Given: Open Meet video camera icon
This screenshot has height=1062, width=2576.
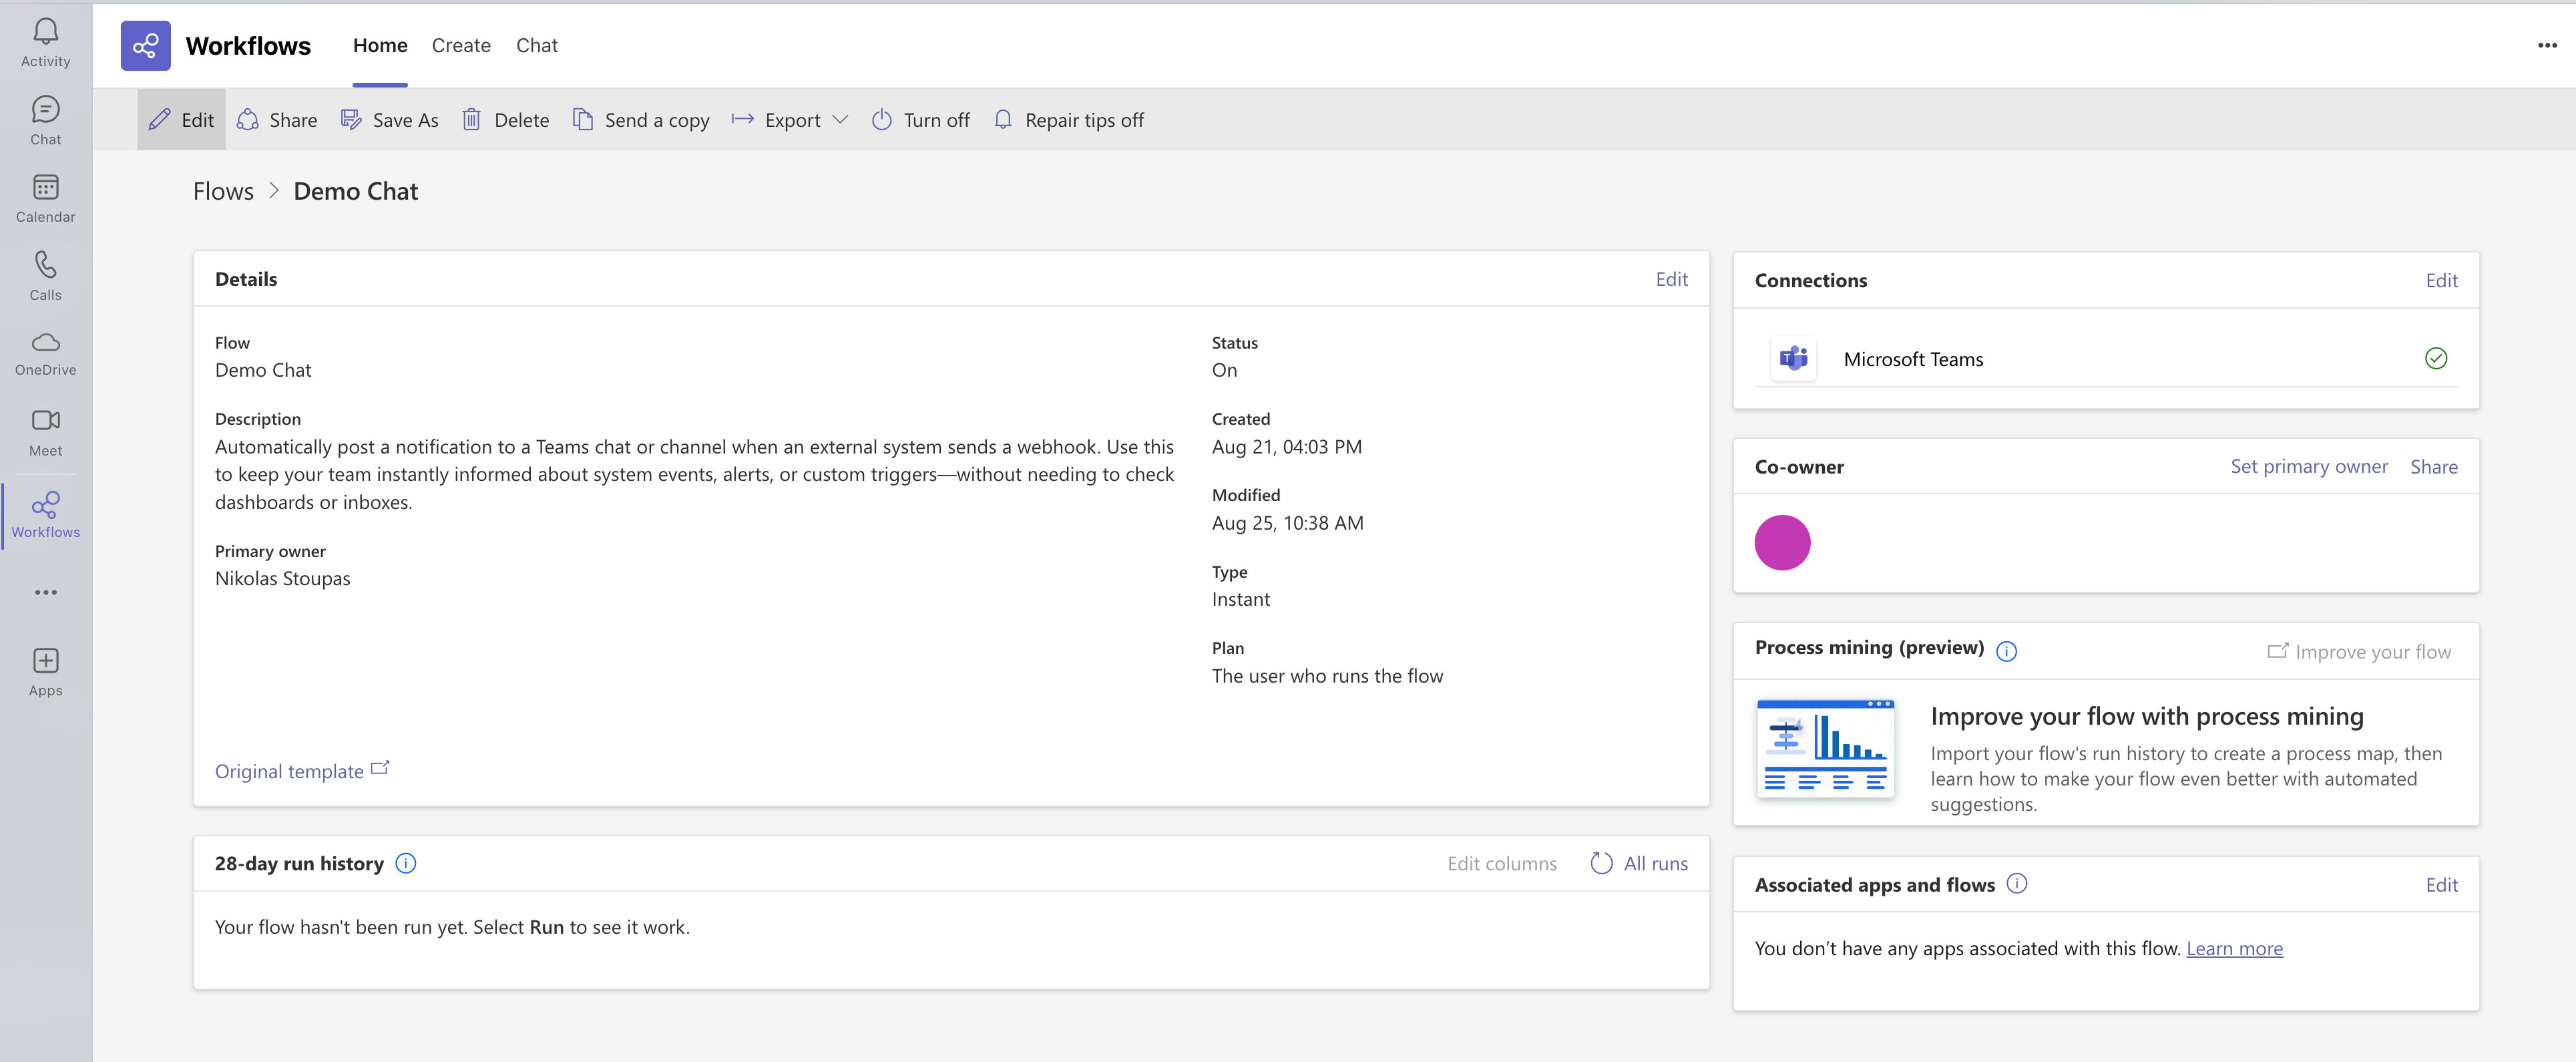Looking at the screenshot, I should pos(45,431).
